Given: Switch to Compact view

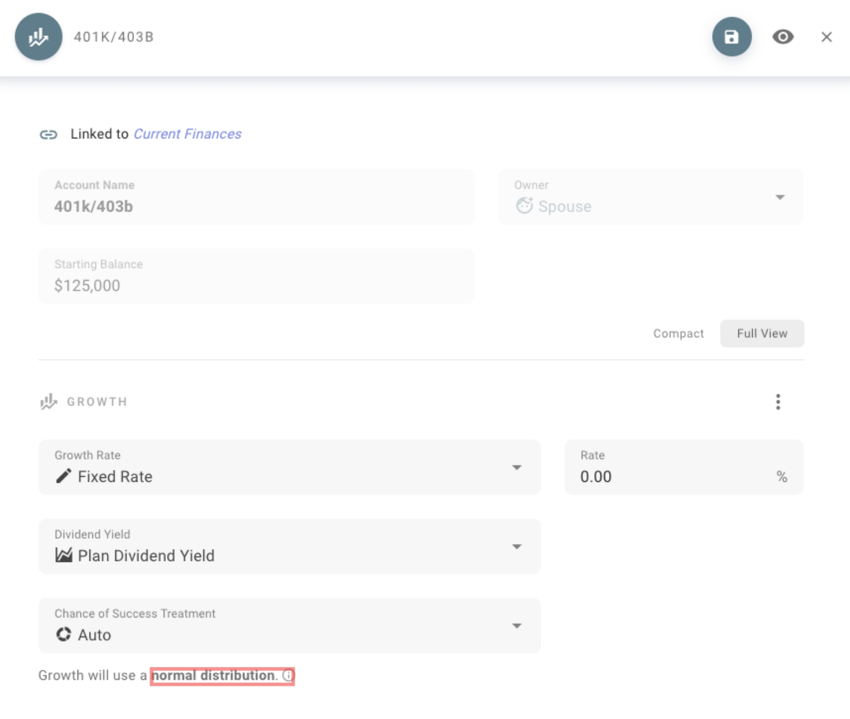Looking at the screenshot, I should [678, 334].
